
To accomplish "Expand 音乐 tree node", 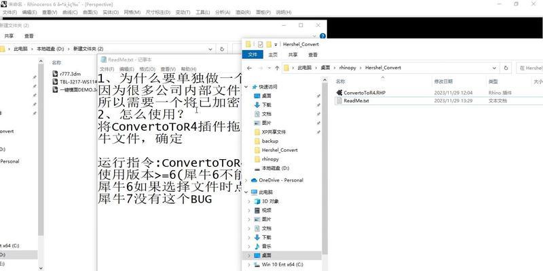I will click(x=249, y=247).
